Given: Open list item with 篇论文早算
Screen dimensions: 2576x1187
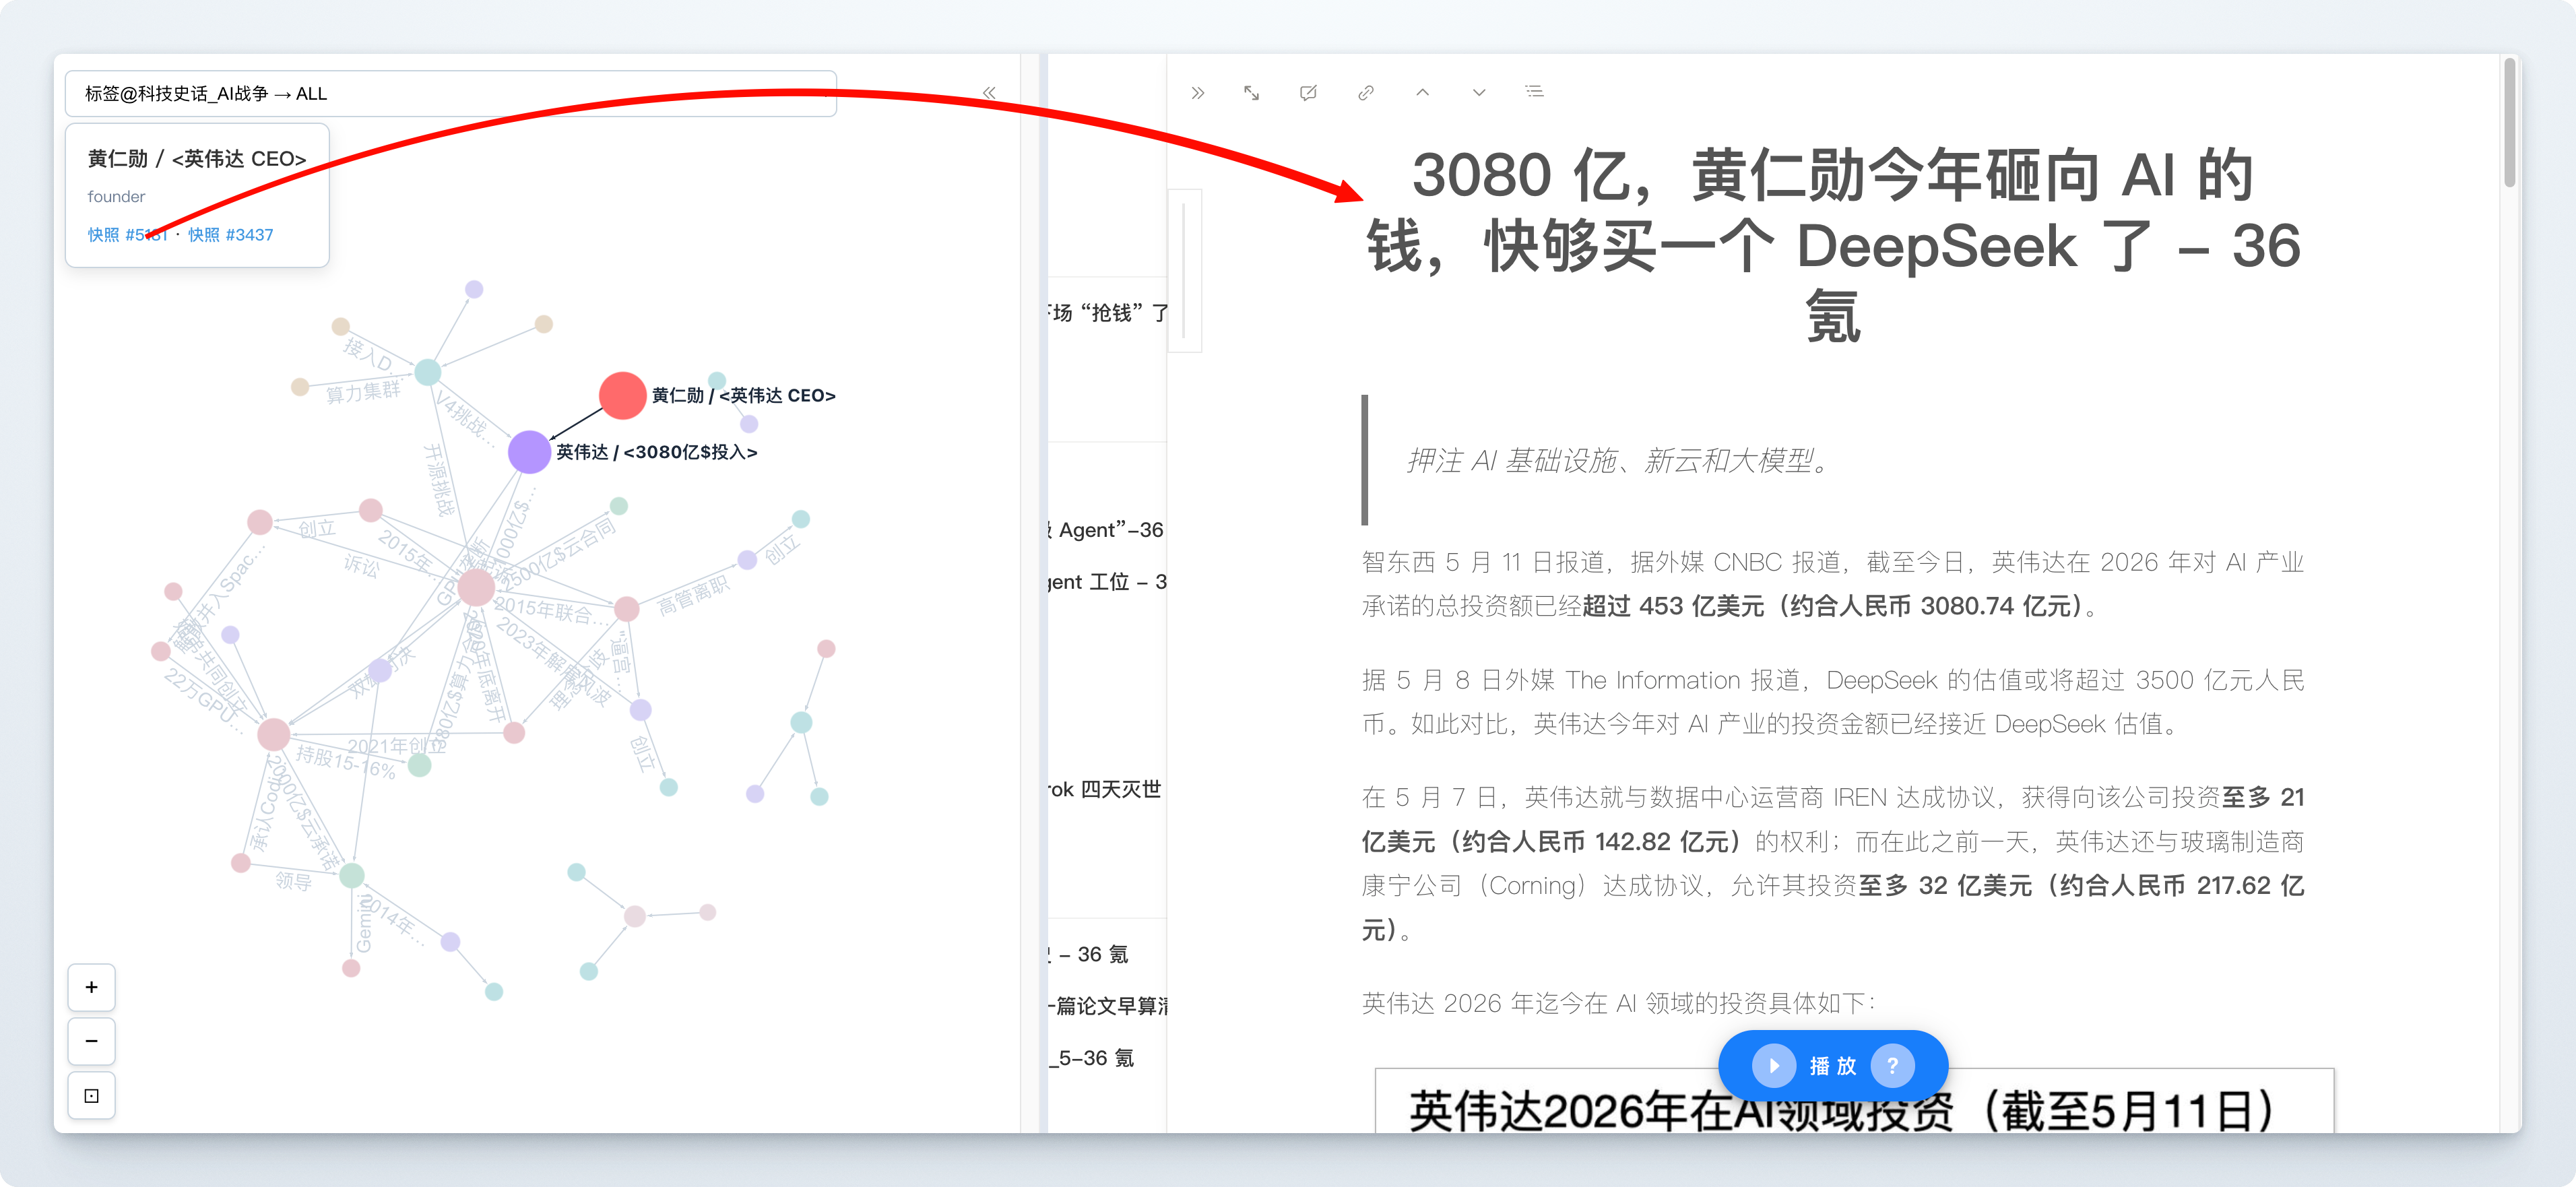Looking at the screenshot, I should point(1108,1007).
